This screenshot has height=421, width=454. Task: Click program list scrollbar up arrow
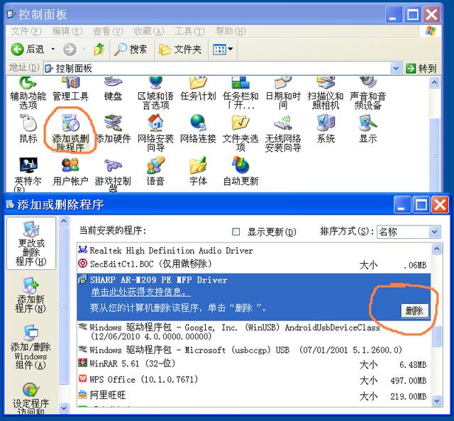click(x=437, y=249)
